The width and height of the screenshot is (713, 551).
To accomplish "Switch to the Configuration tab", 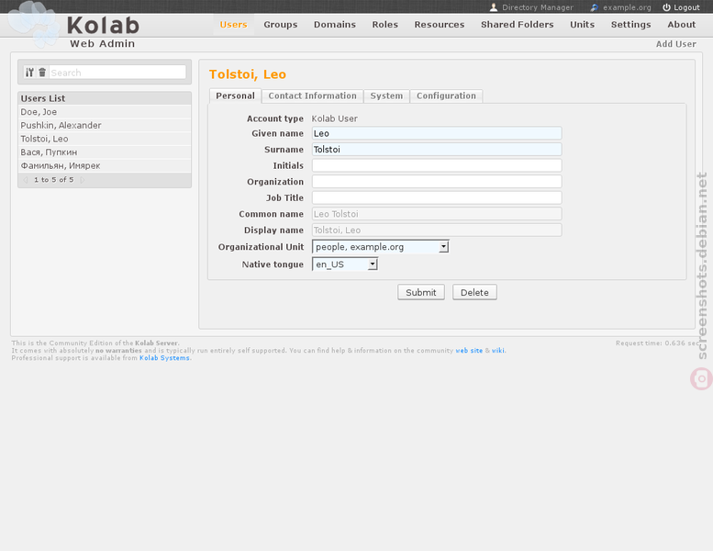I will pyautogui.click(x=446, y=96).
